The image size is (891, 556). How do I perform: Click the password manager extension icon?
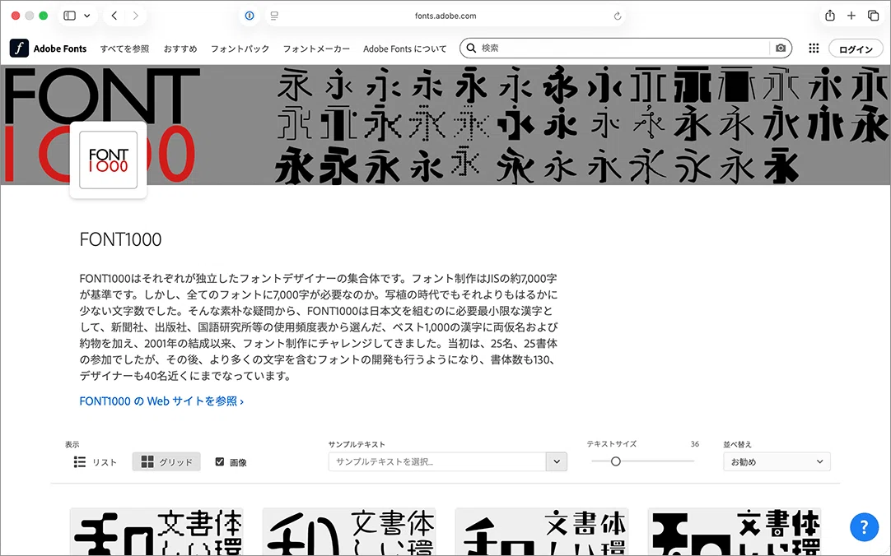click(250, 16)
